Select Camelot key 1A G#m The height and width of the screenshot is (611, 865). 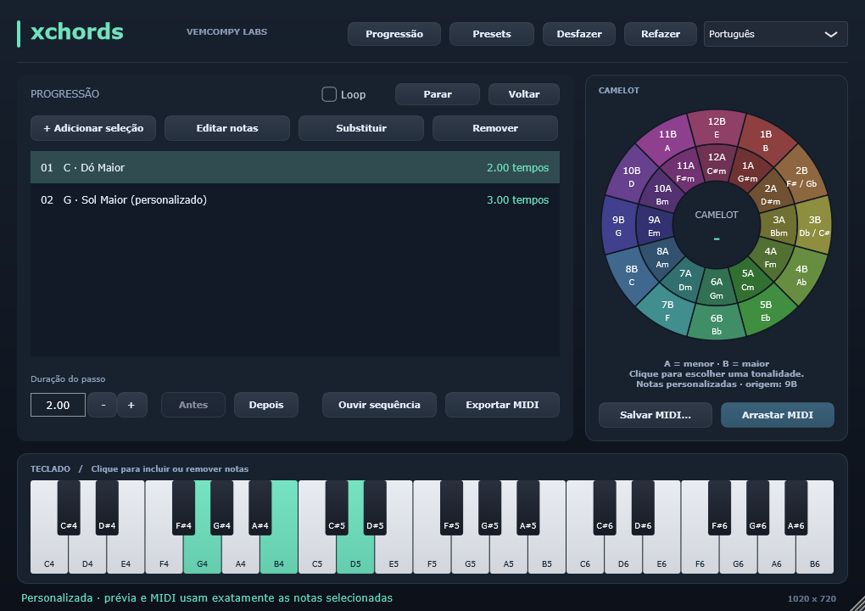tap(747, 171)
